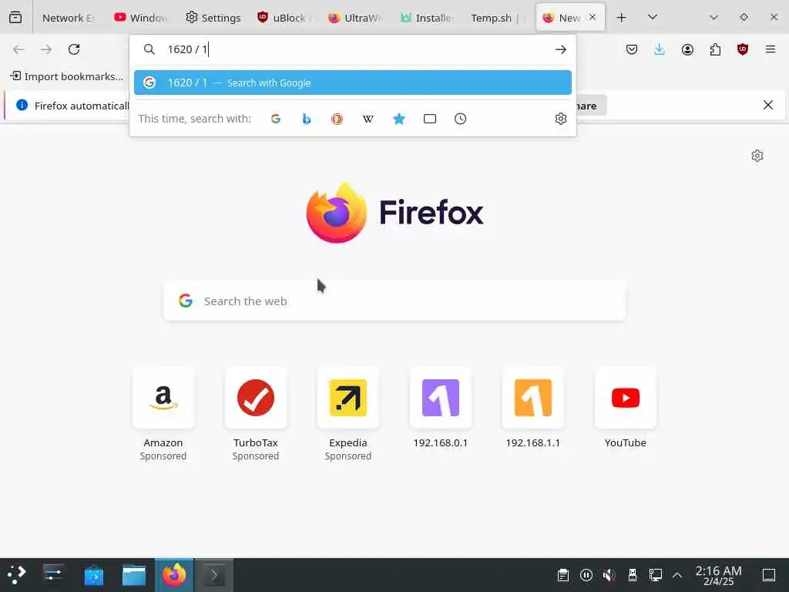Click Import bookmarks link
The height and width of the screenshot is (592, 789).
[x=66, y=76]
